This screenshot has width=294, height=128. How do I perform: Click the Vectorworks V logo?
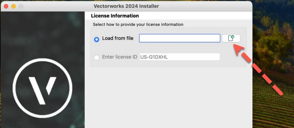[42, 87]
